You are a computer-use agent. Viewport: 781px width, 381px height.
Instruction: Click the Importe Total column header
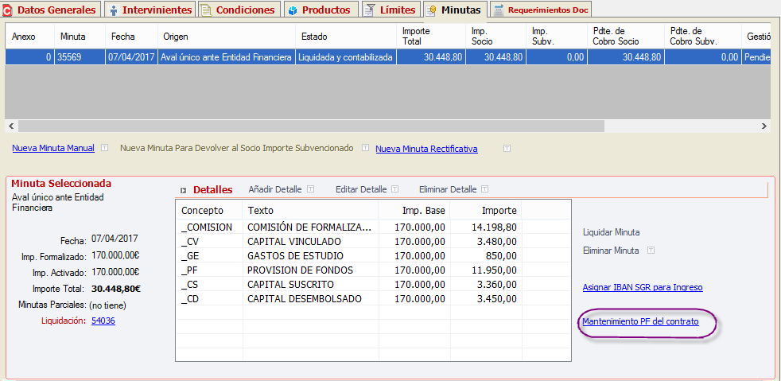pos(431,37)
